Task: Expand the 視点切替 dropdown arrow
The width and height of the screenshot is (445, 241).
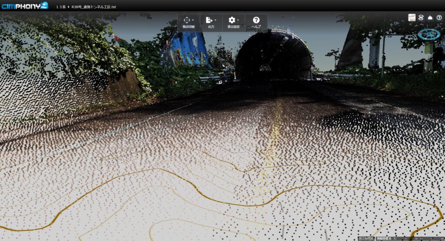Action: [193, 20]
